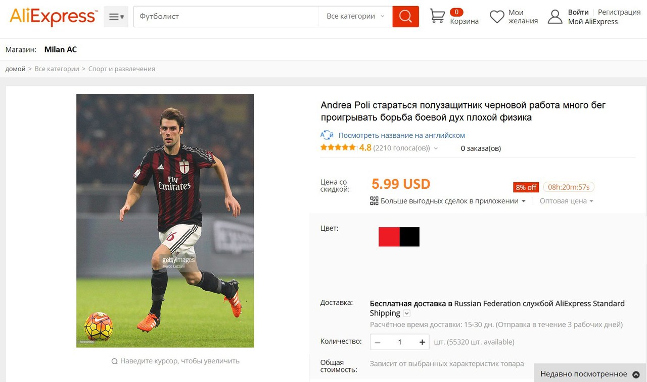The image size is (647, 382).
Task: Click Посмотреть название на английском link
Action: 401,135
